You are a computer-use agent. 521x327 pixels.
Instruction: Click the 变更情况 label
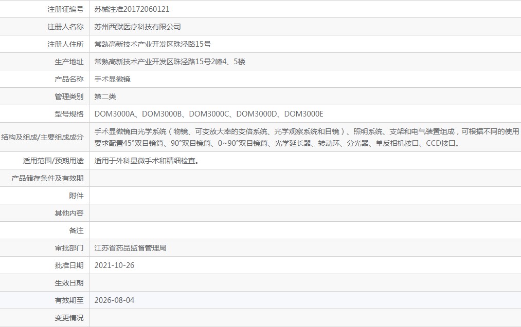pos(69,318)
